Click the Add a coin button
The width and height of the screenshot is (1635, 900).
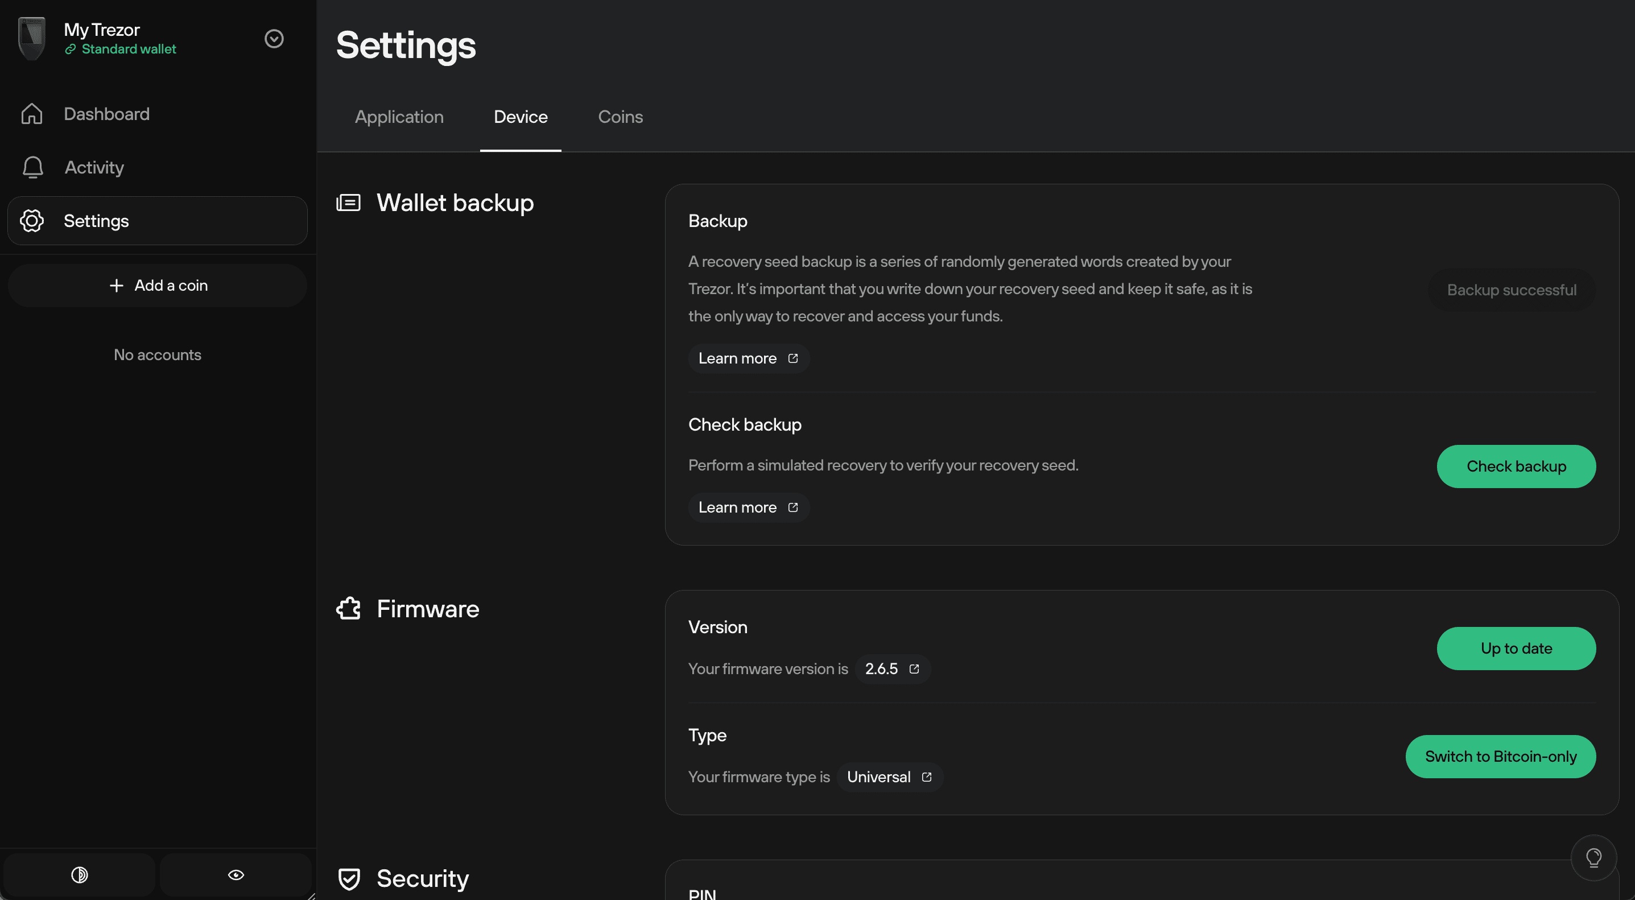(x=158, y=286)
